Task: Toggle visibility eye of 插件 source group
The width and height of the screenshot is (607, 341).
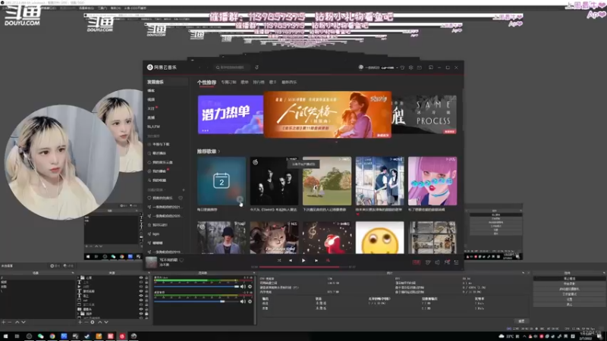Action: [141, 314]
